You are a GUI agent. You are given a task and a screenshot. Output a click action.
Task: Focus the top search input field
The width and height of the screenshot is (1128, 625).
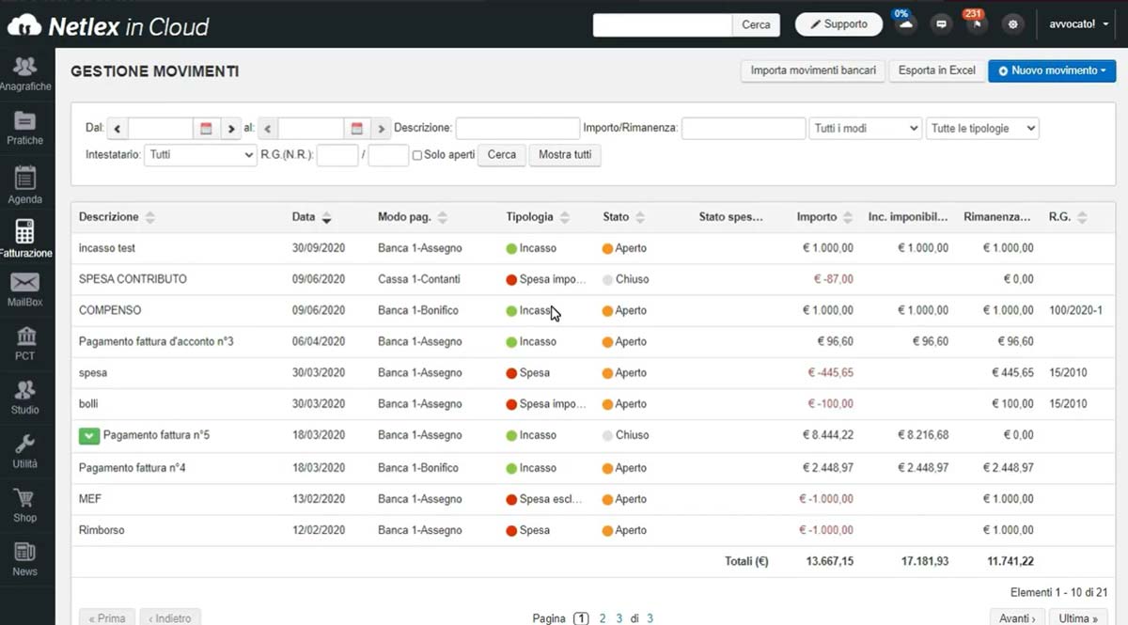pos(663,25)
